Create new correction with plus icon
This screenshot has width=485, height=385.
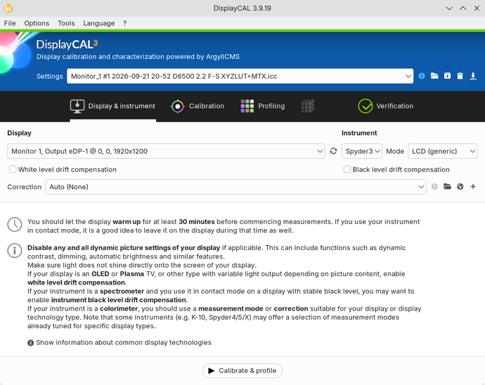coord(473,186)
